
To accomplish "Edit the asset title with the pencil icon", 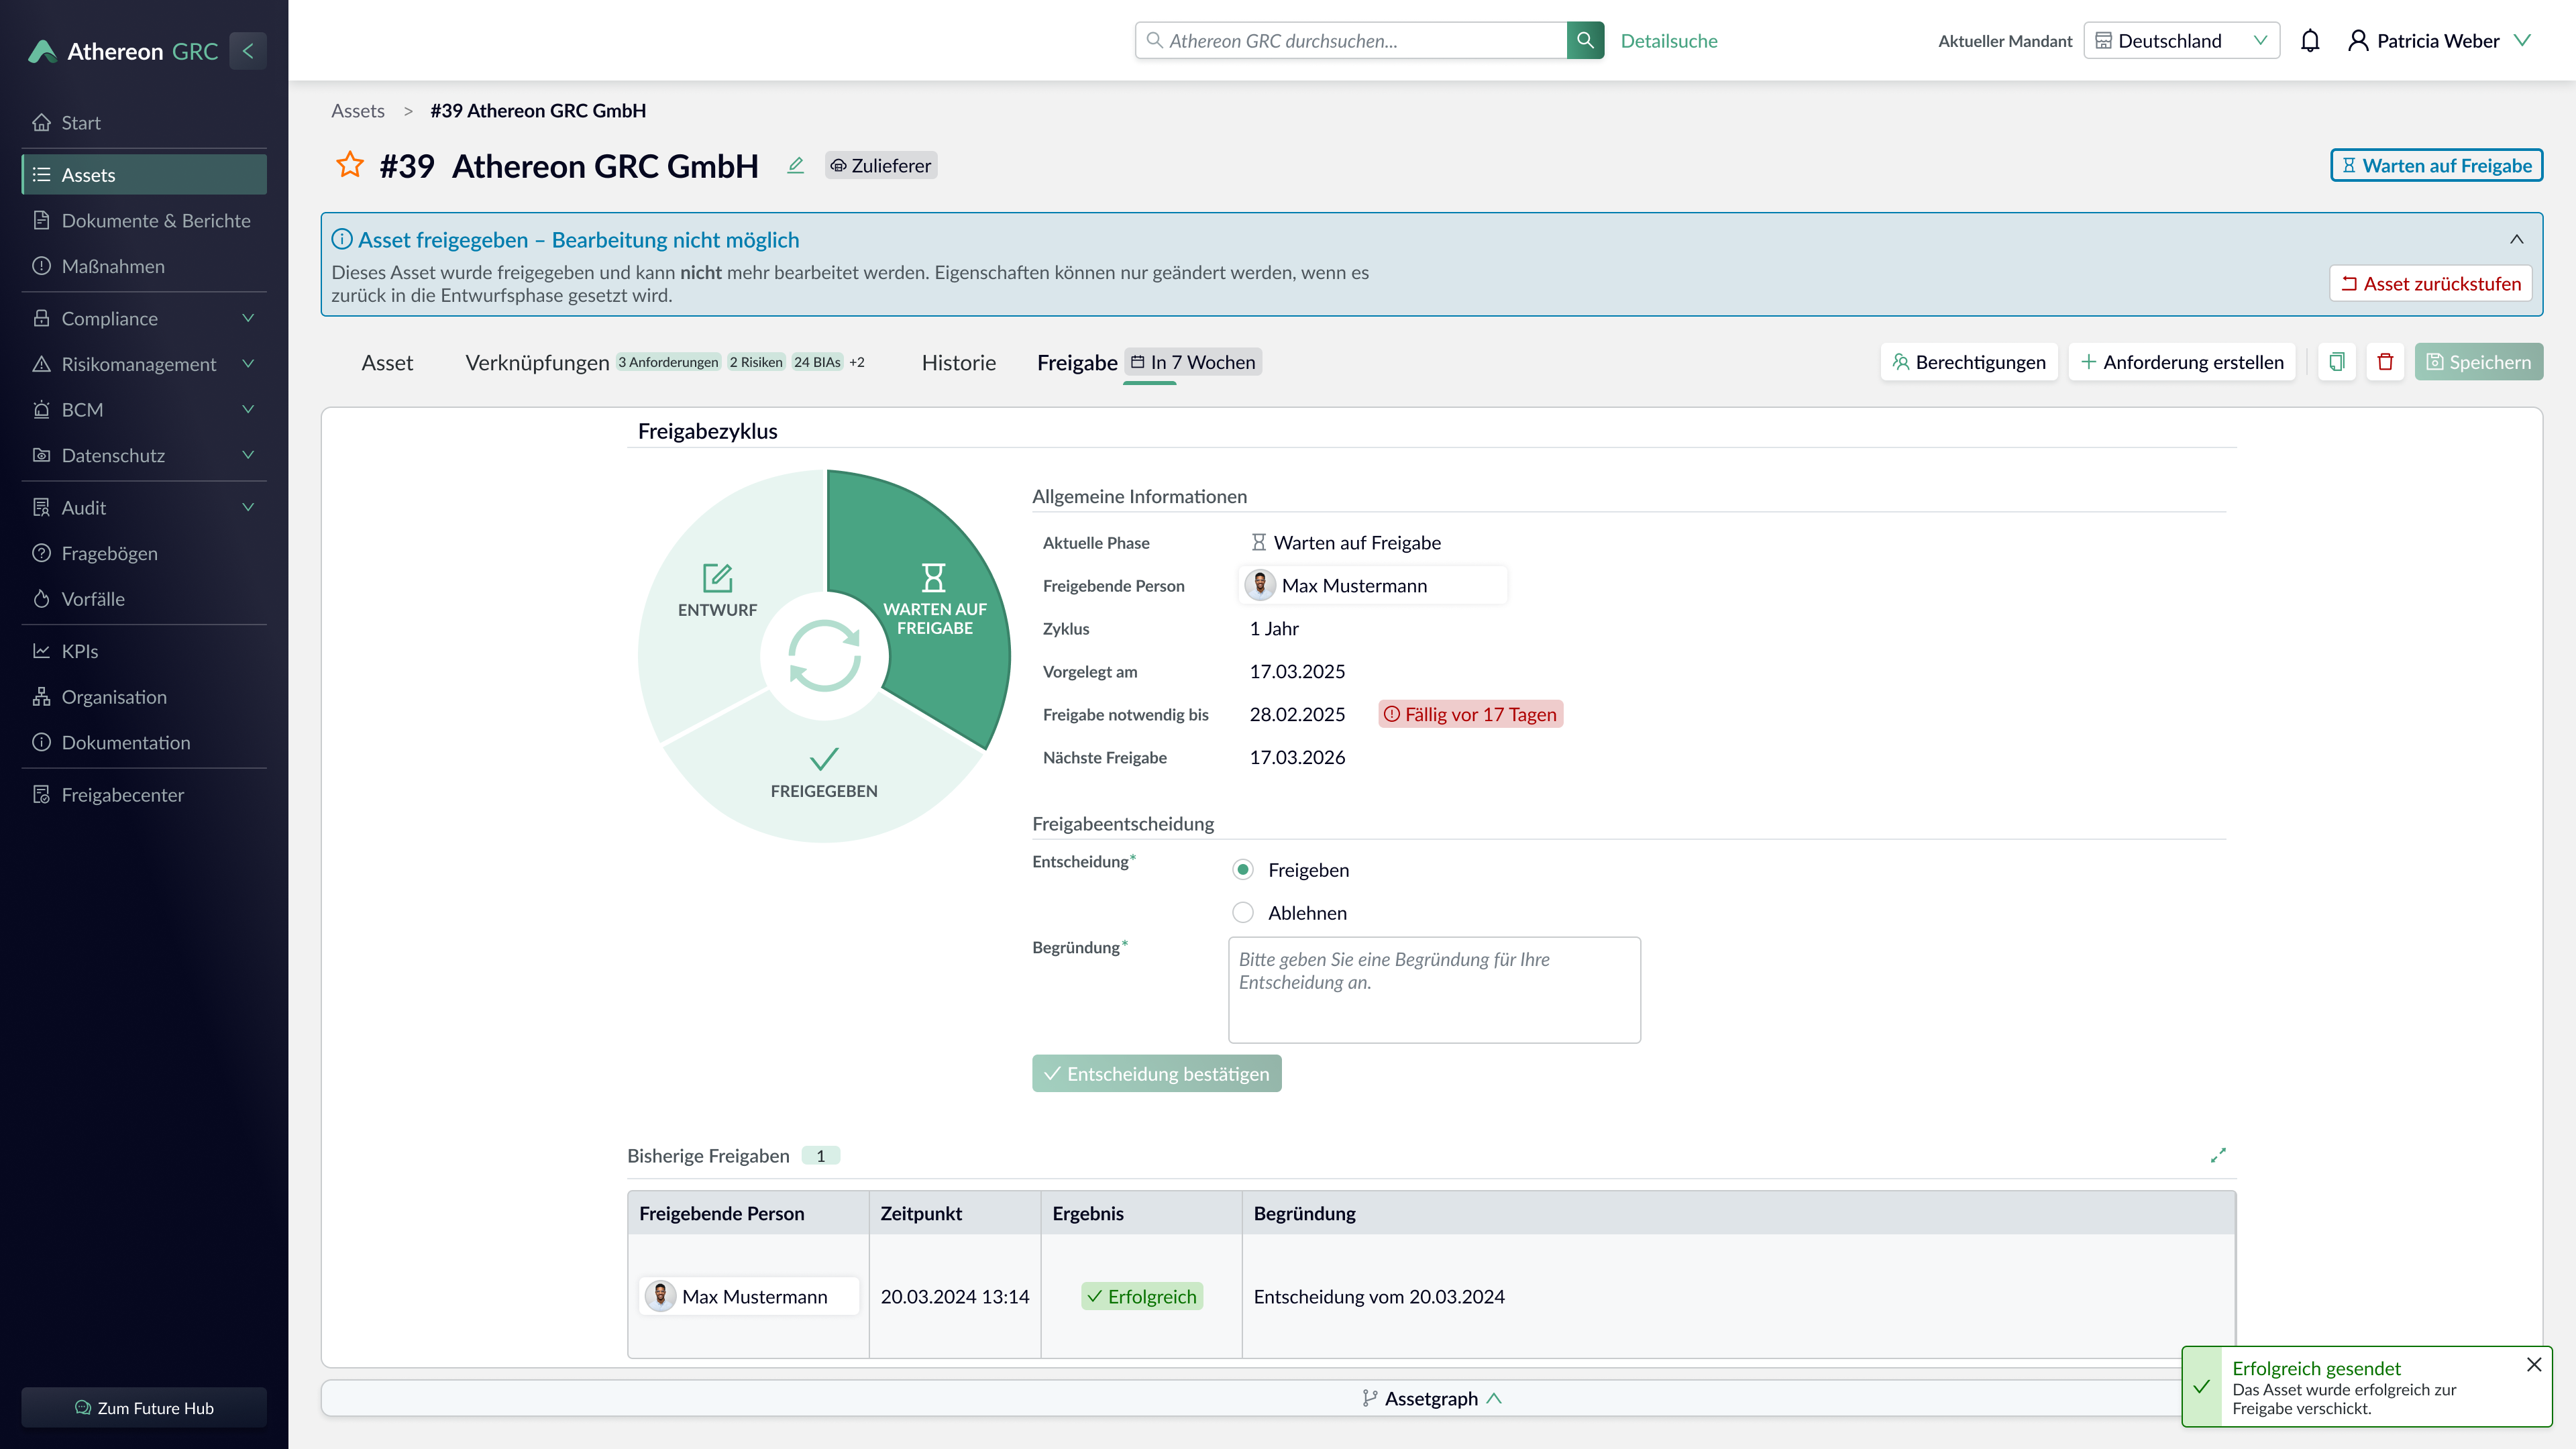I will click(796, 165).
